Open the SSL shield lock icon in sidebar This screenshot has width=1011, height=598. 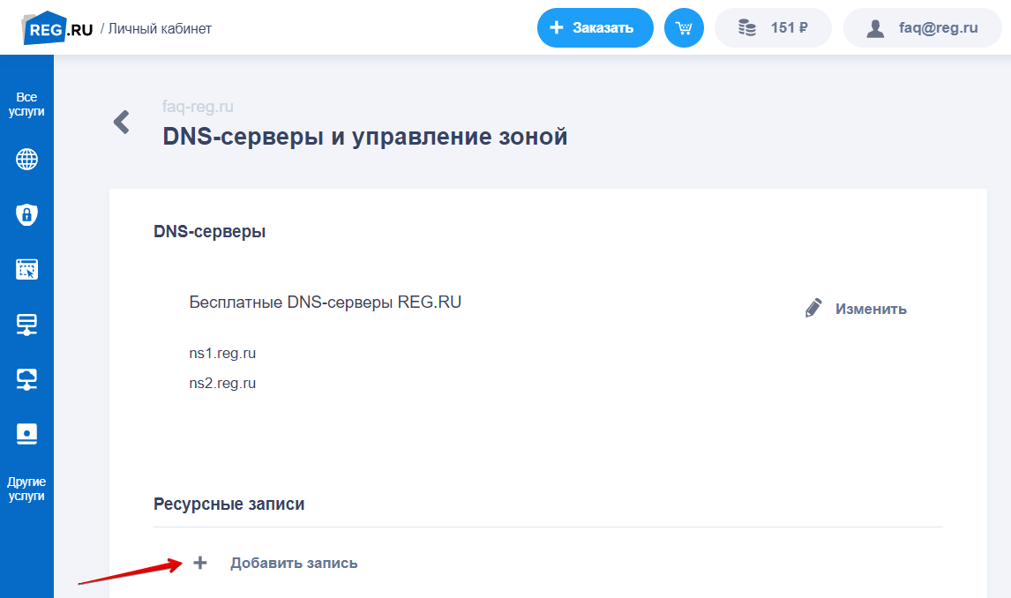coord(26,214)
